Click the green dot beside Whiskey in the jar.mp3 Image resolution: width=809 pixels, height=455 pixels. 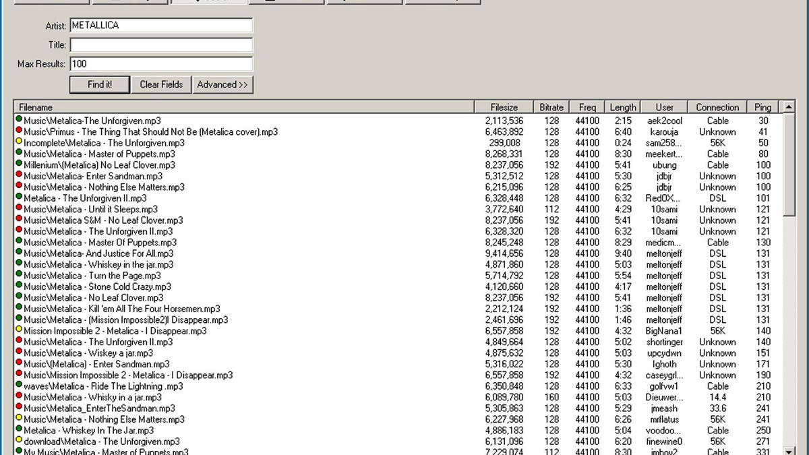click(20, 264)
